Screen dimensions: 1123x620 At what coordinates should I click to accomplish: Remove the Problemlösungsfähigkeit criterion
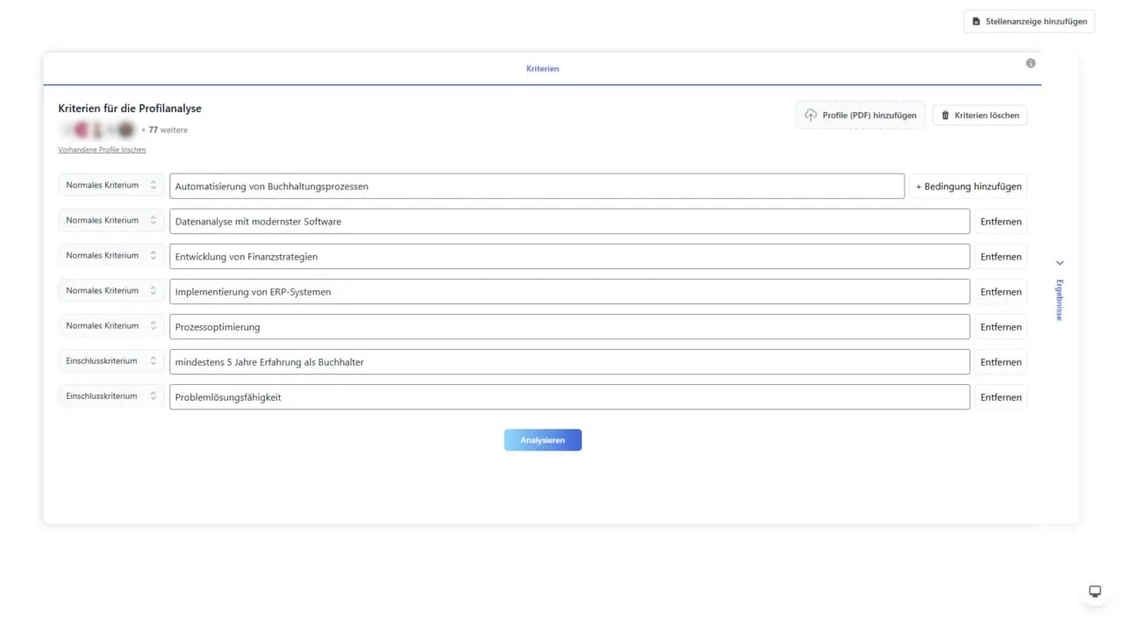(x=1001, y=396)
